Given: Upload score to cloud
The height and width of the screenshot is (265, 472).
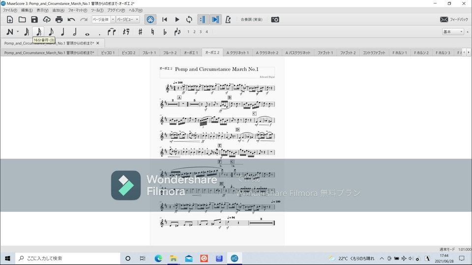Looking at the screenshot, I should tap(47, 20).
